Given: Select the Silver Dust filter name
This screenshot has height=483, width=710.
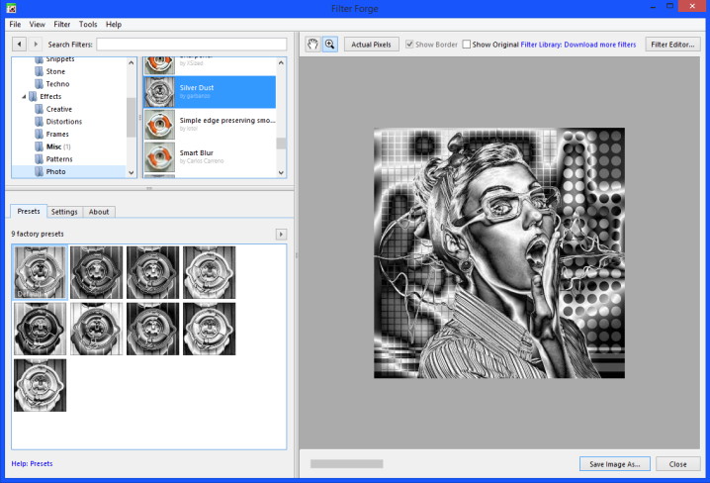Looking at the screenshot, I should click(197, 87).
